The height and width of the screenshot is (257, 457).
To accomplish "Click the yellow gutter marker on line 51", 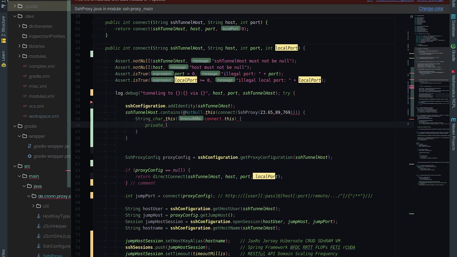I will [92, 93].
